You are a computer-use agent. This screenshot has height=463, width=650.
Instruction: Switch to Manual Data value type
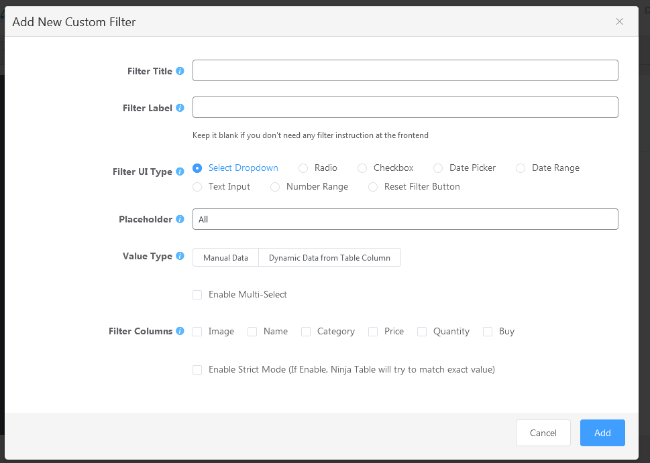[225, 257]
